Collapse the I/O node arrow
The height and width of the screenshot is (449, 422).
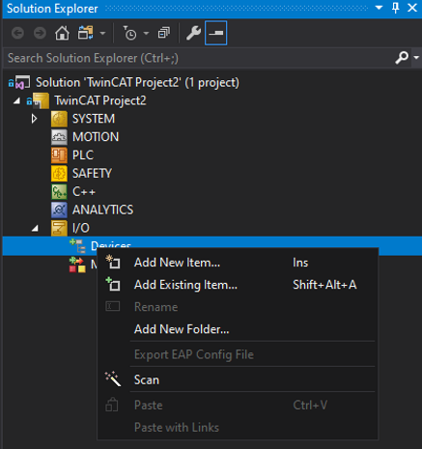pos(35,228)
